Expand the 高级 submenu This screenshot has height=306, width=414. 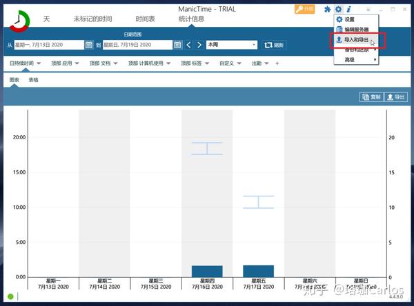point(356,60)
